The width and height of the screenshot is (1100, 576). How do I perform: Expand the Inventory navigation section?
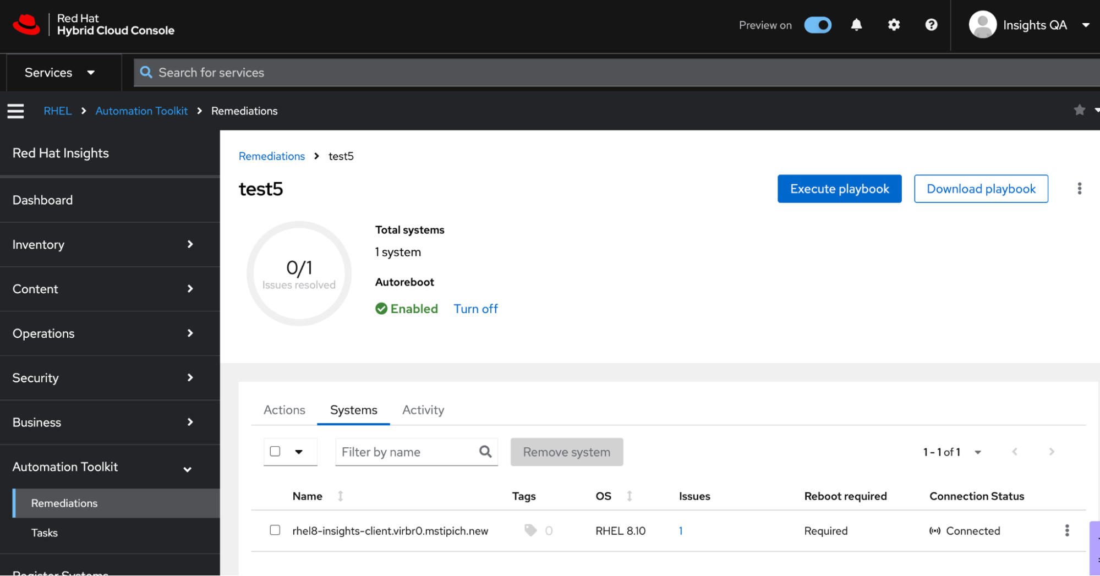pyautogui.click(x=110, y=244)
